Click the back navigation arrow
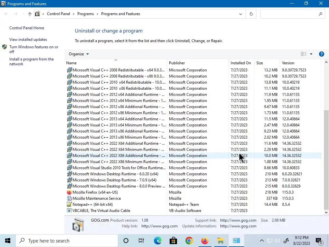 pos(6,14)
